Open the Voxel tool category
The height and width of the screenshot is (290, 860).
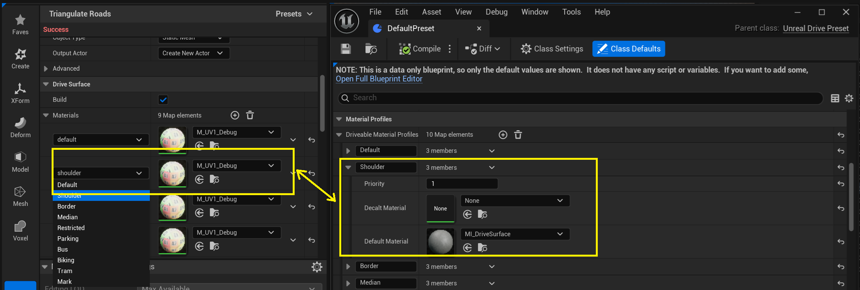(x=20, y=230)
